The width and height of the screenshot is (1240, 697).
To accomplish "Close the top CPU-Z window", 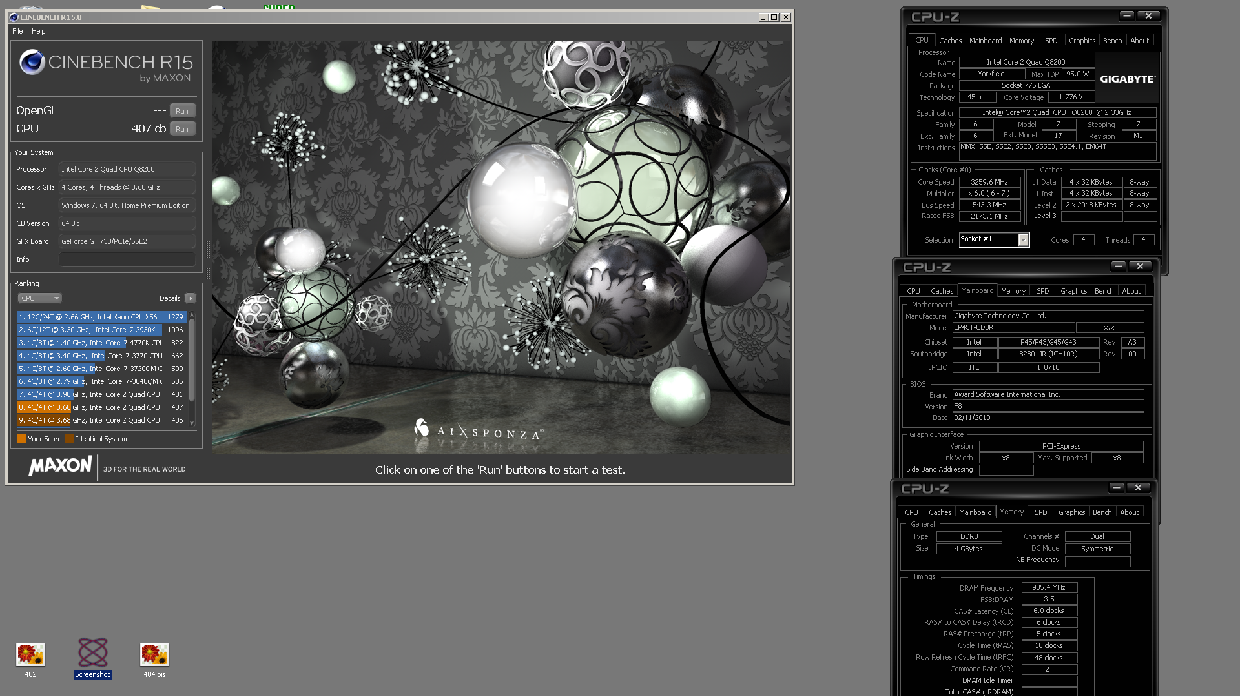I will pyautogui.click(x=1148, y=15).
